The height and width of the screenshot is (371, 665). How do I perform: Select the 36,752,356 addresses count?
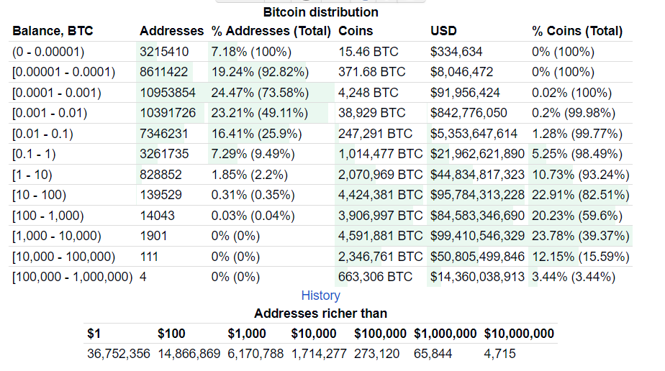[119, 354]
